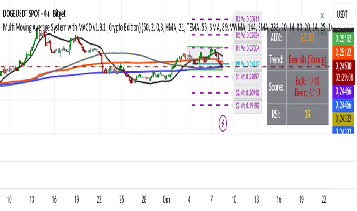Select the R1 W: 0.27004 resistance label
The image size is (357, 211).
[x=247, y=48]
